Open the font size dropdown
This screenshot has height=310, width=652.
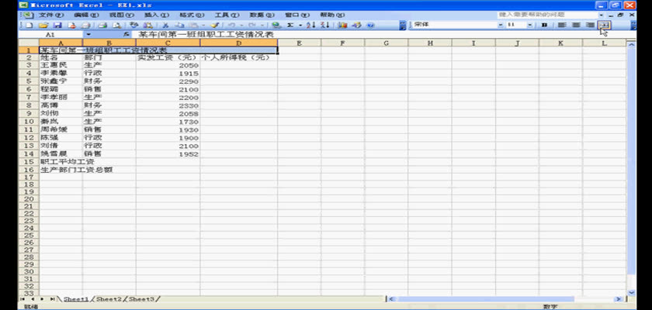click(x=529, y=26)
